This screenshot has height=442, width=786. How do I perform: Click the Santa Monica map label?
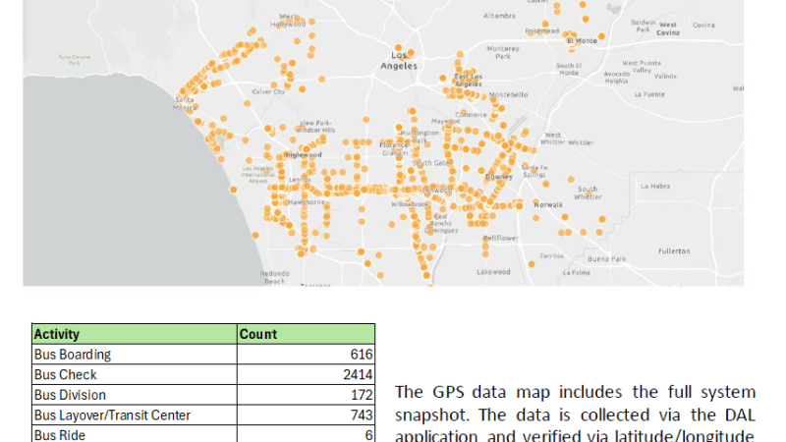[183, 103]
